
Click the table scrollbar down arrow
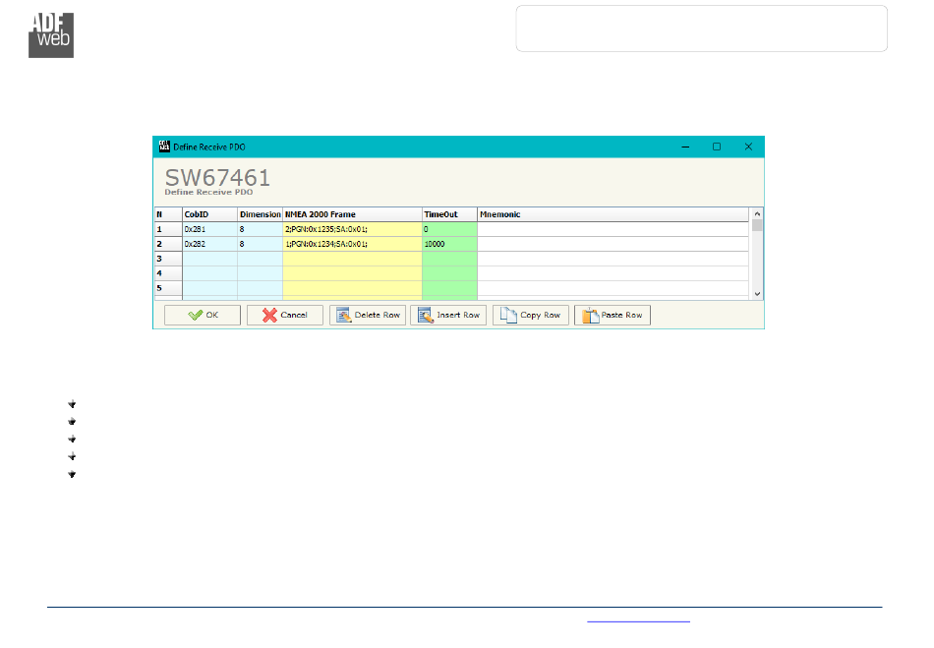[x=757, y=294]
